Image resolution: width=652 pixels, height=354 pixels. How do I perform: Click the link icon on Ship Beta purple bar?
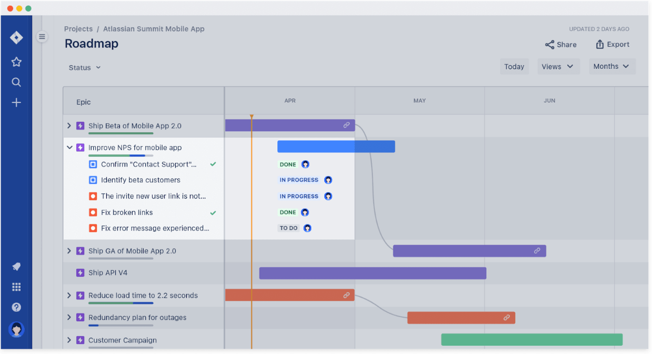click(346, 125)
